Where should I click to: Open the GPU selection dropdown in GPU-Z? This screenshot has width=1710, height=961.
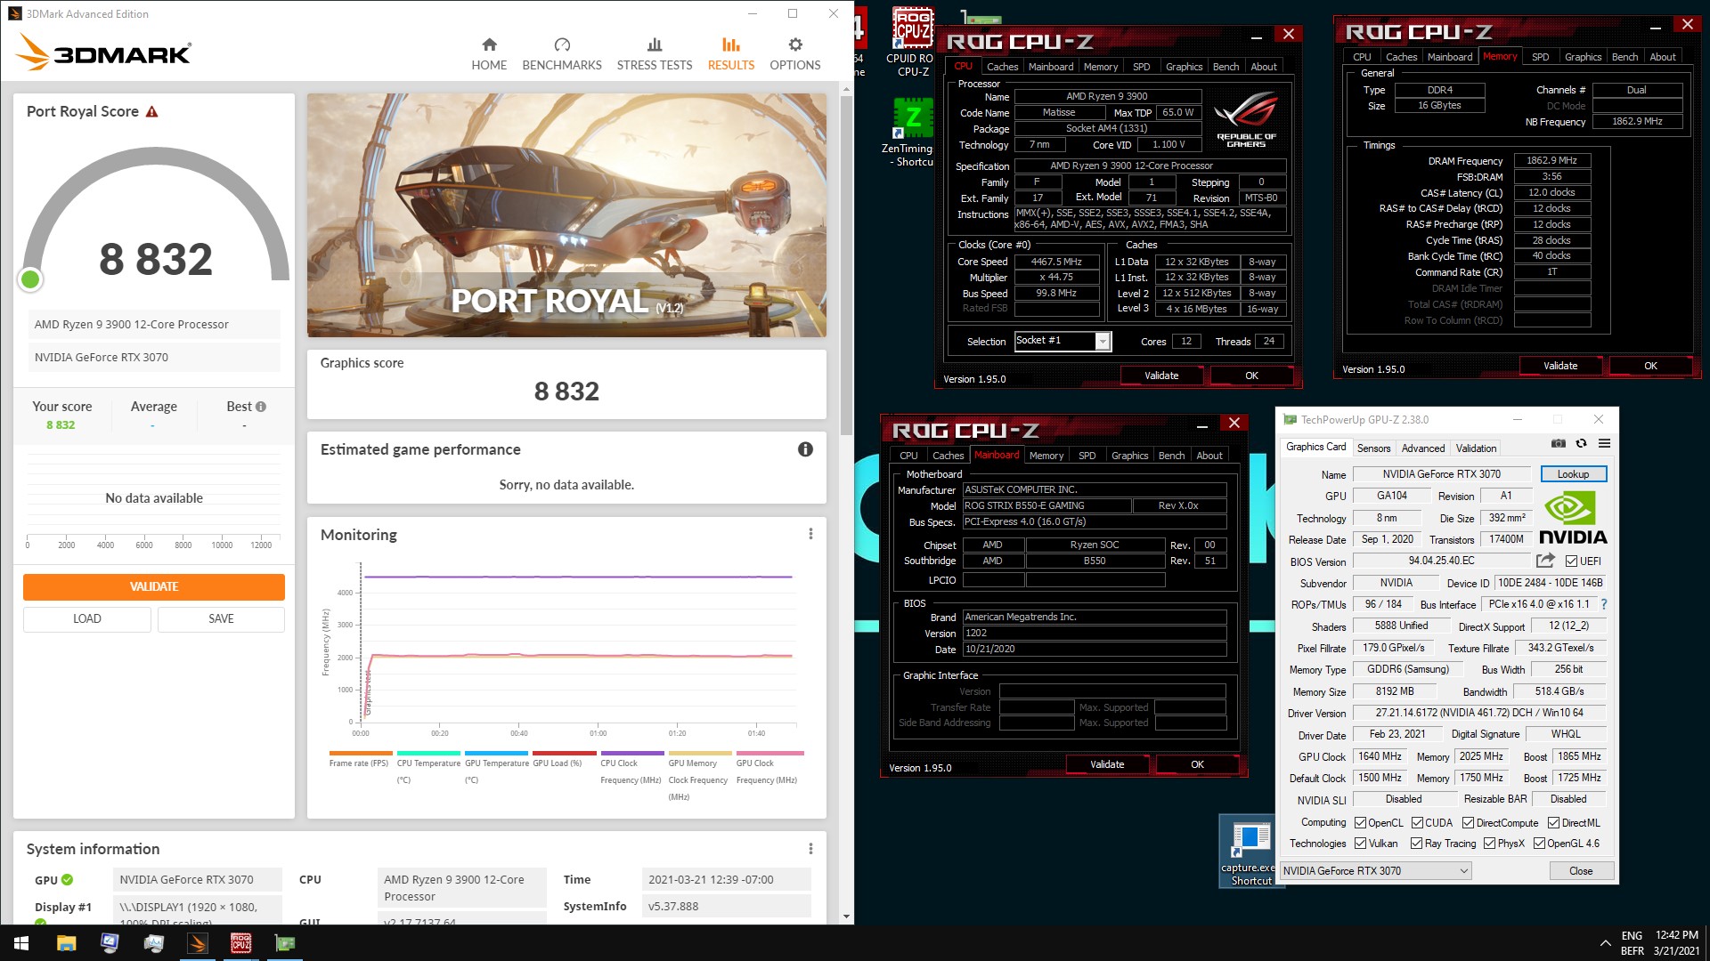click(1375, 871)
